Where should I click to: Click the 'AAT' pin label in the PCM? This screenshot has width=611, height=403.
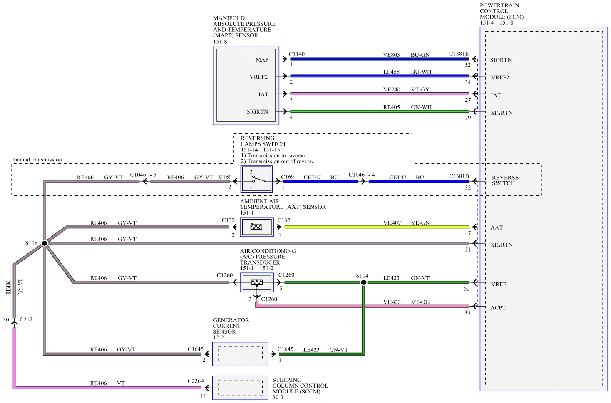click(x=497, y=227)
